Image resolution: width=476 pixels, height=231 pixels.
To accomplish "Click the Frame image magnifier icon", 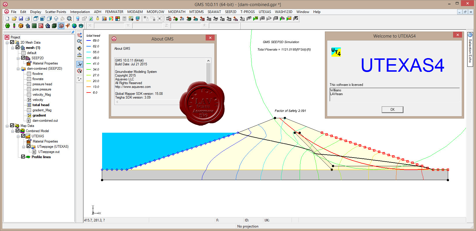I will point(69,19).
